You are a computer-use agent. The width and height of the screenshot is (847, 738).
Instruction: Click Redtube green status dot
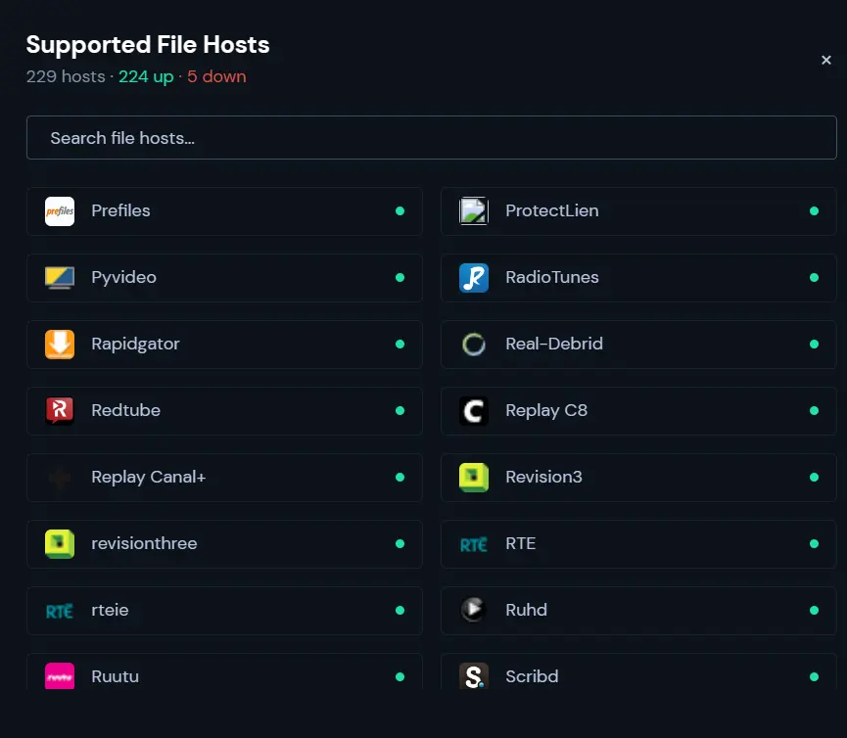click(x=400, y=411)
